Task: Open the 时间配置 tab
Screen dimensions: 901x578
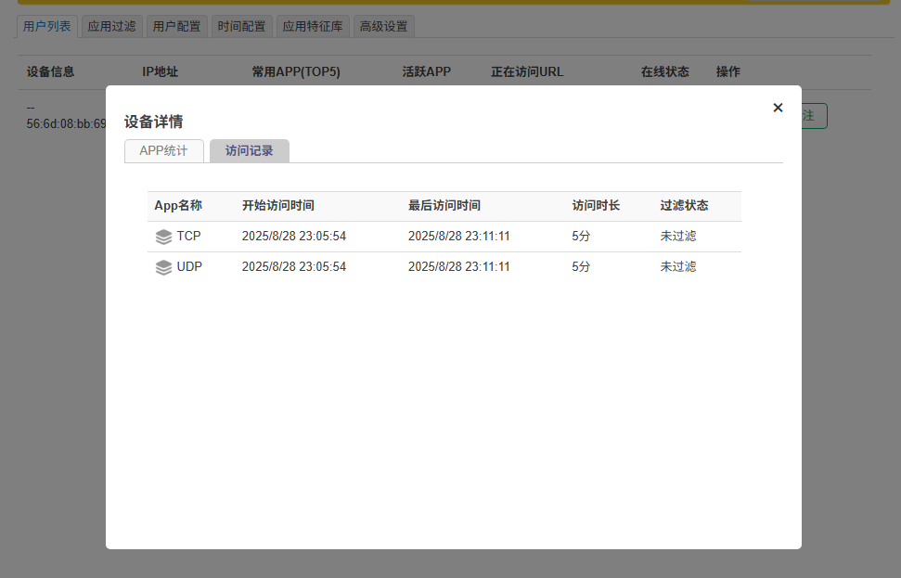Action: coord(242,26)
